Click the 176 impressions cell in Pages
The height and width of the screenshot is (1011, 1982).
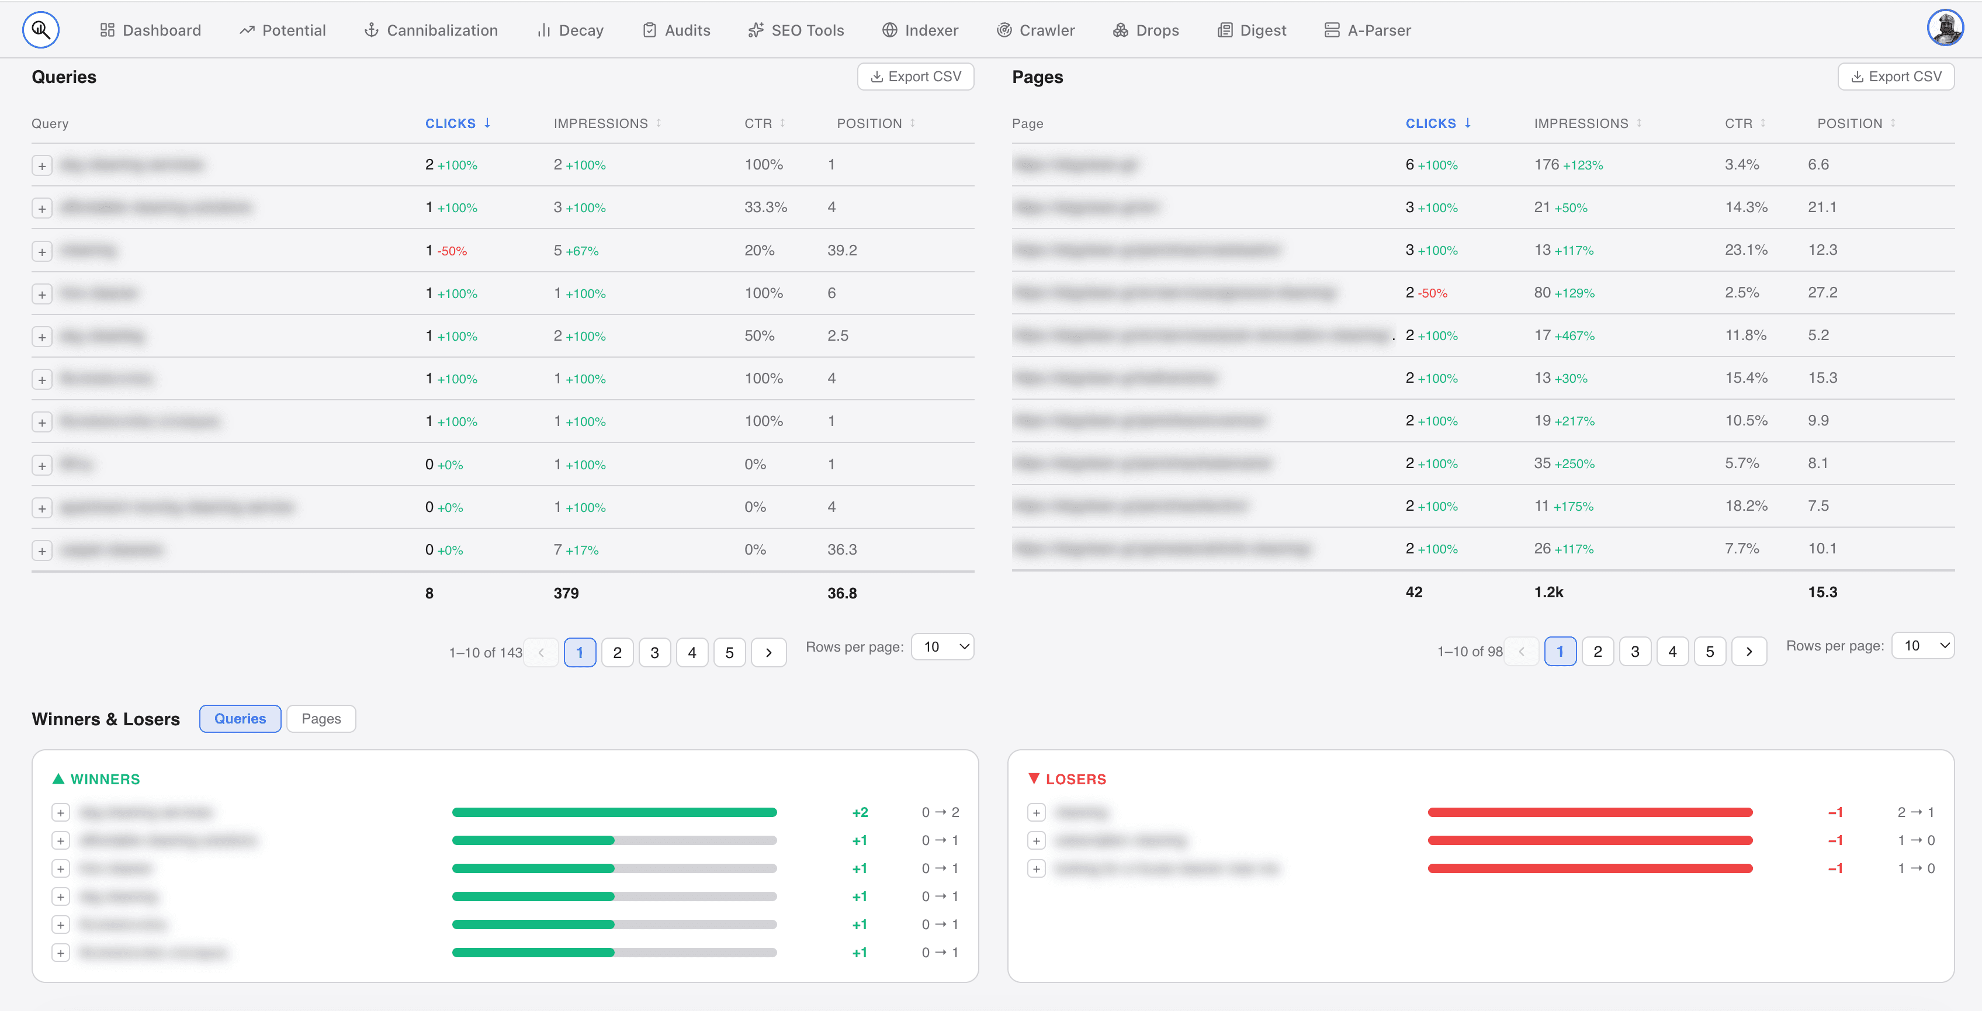click(1546, 165)
